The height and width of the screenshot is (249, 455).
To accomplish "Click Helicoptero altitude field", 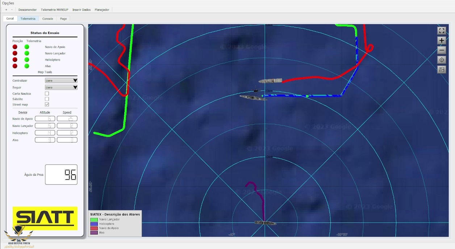I will [45, 133].
